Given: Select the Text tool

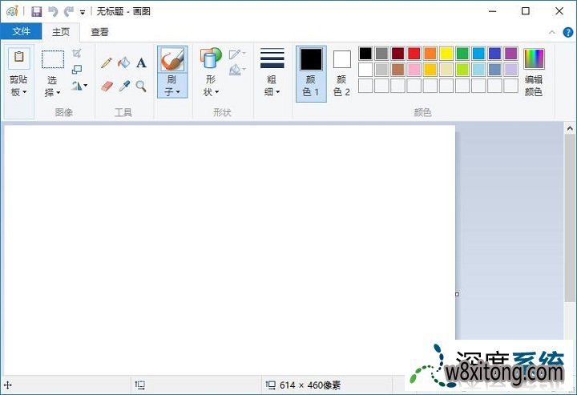Looking at the screenshot, I should 141,62.
